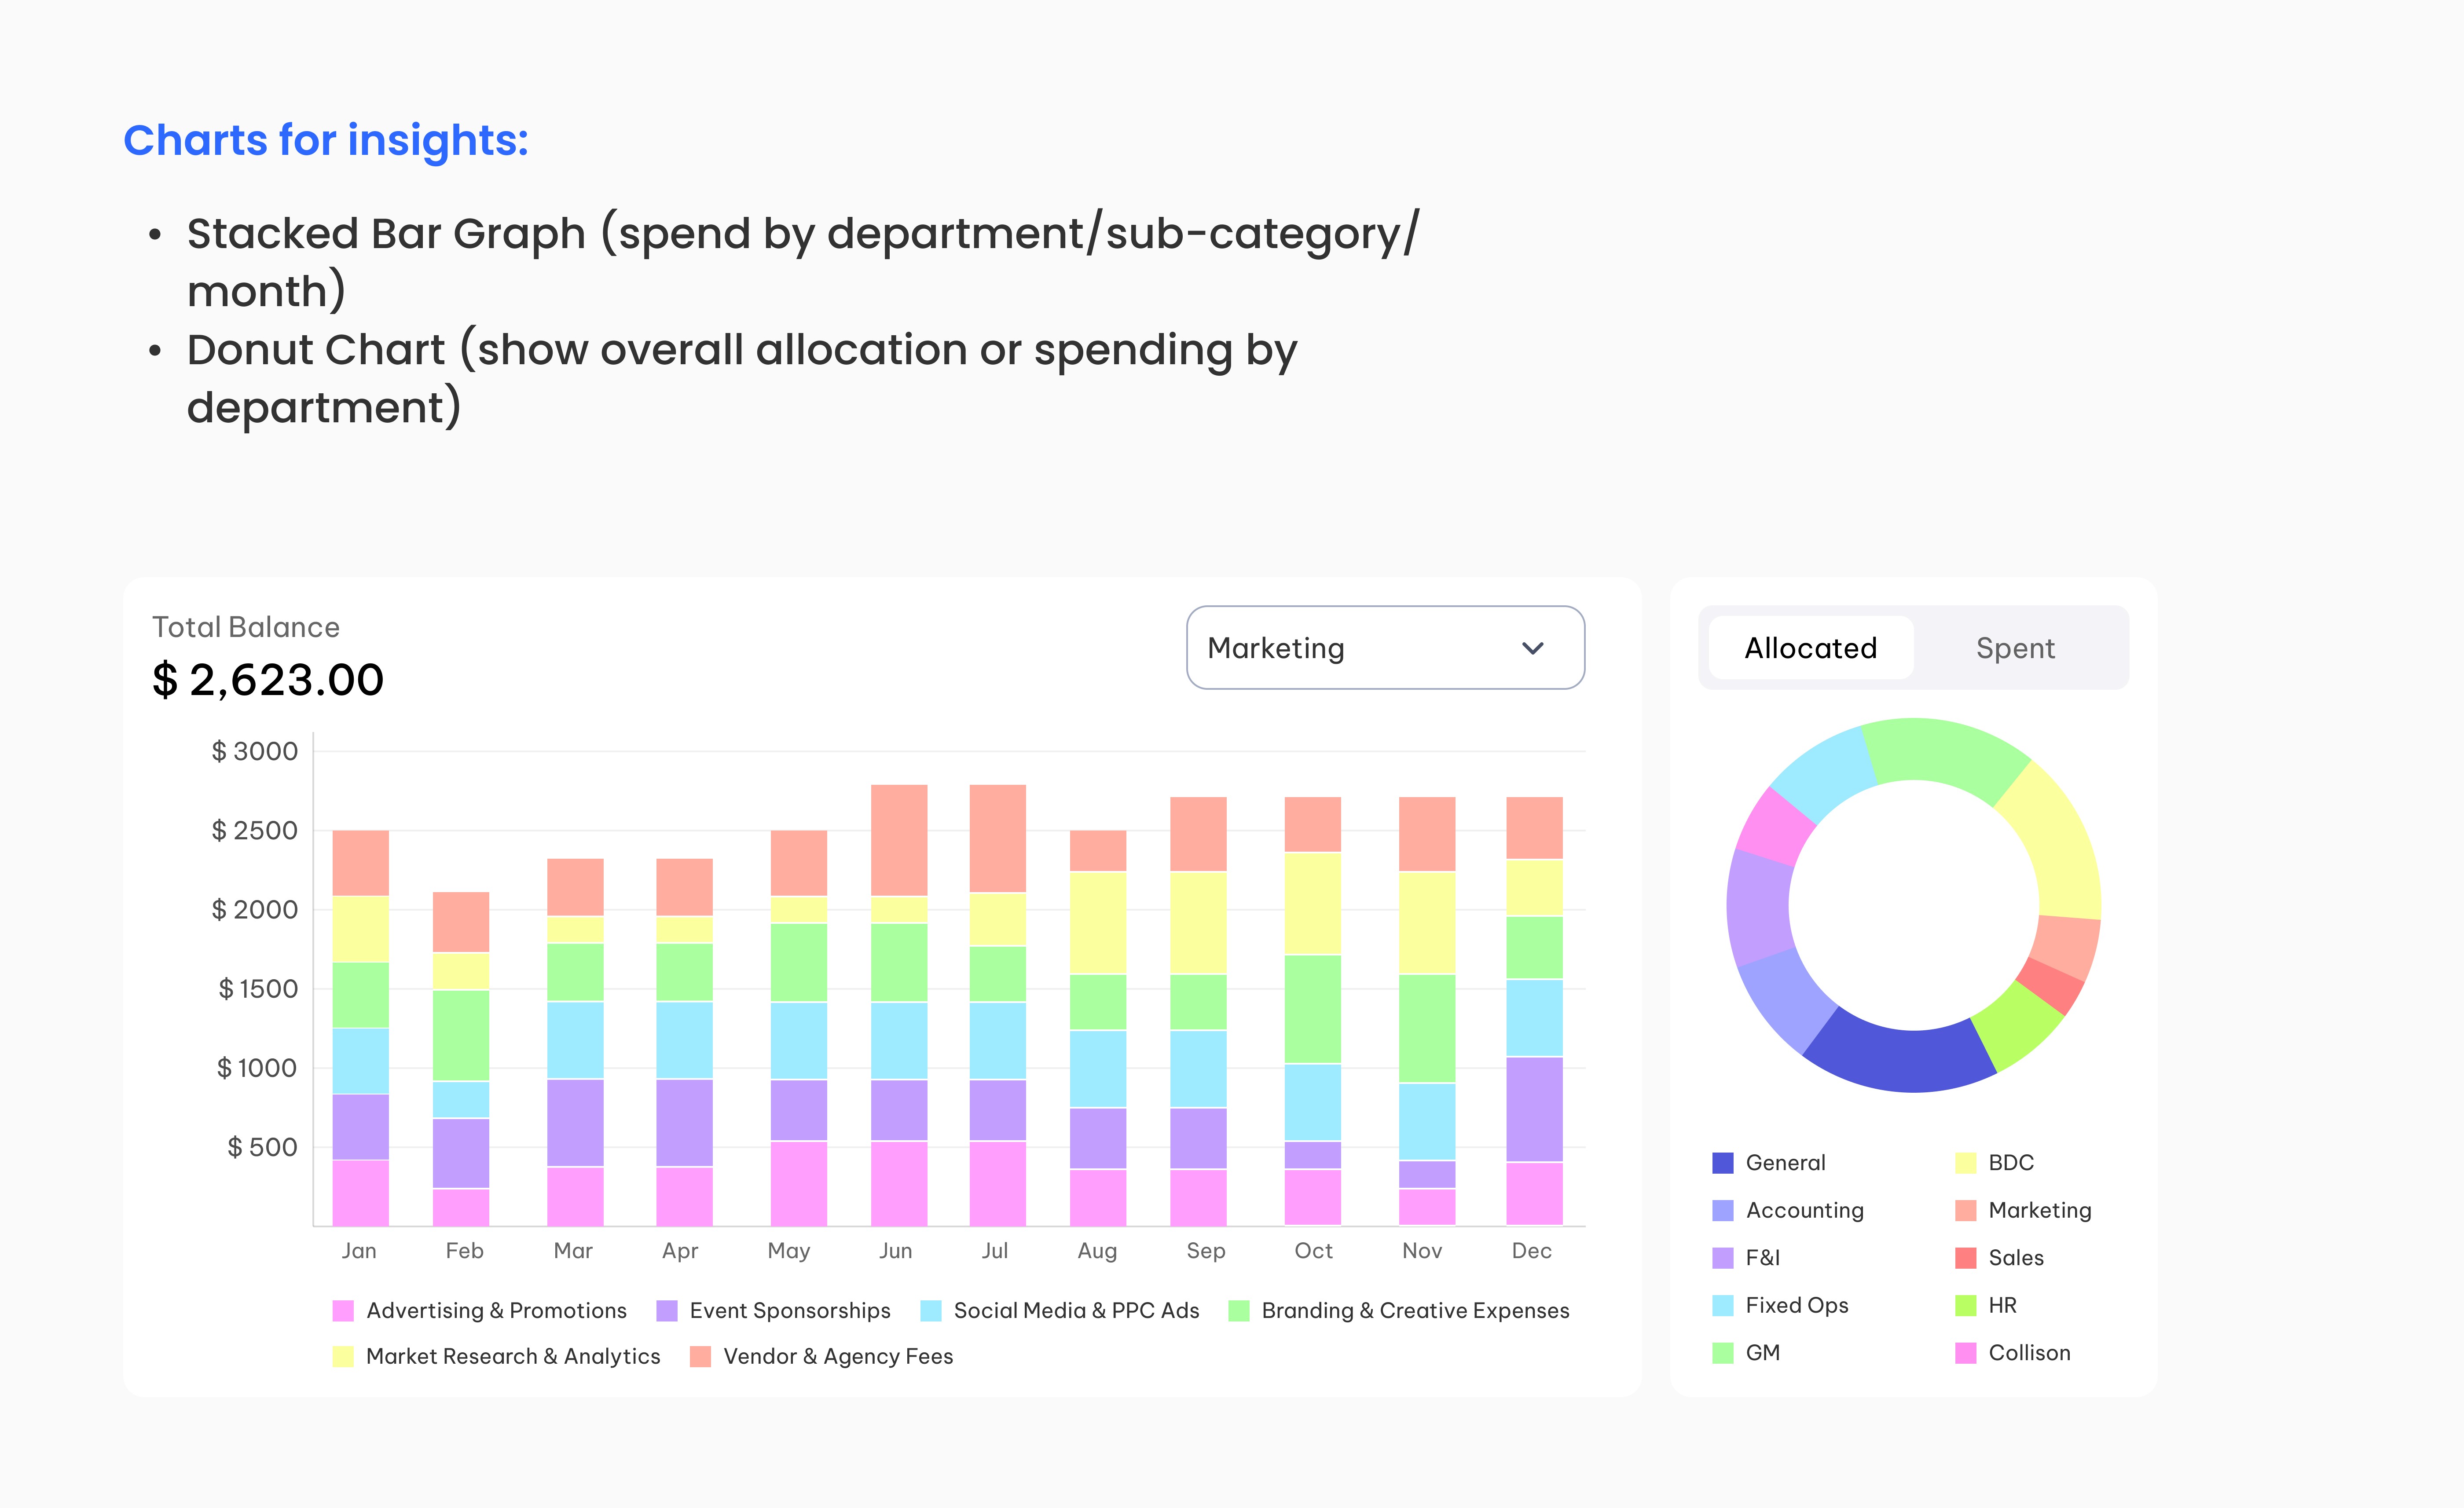2464x1508 pixels.
Task: Toggle Advertising & Promotions legend swatch
Action: 343,1311
